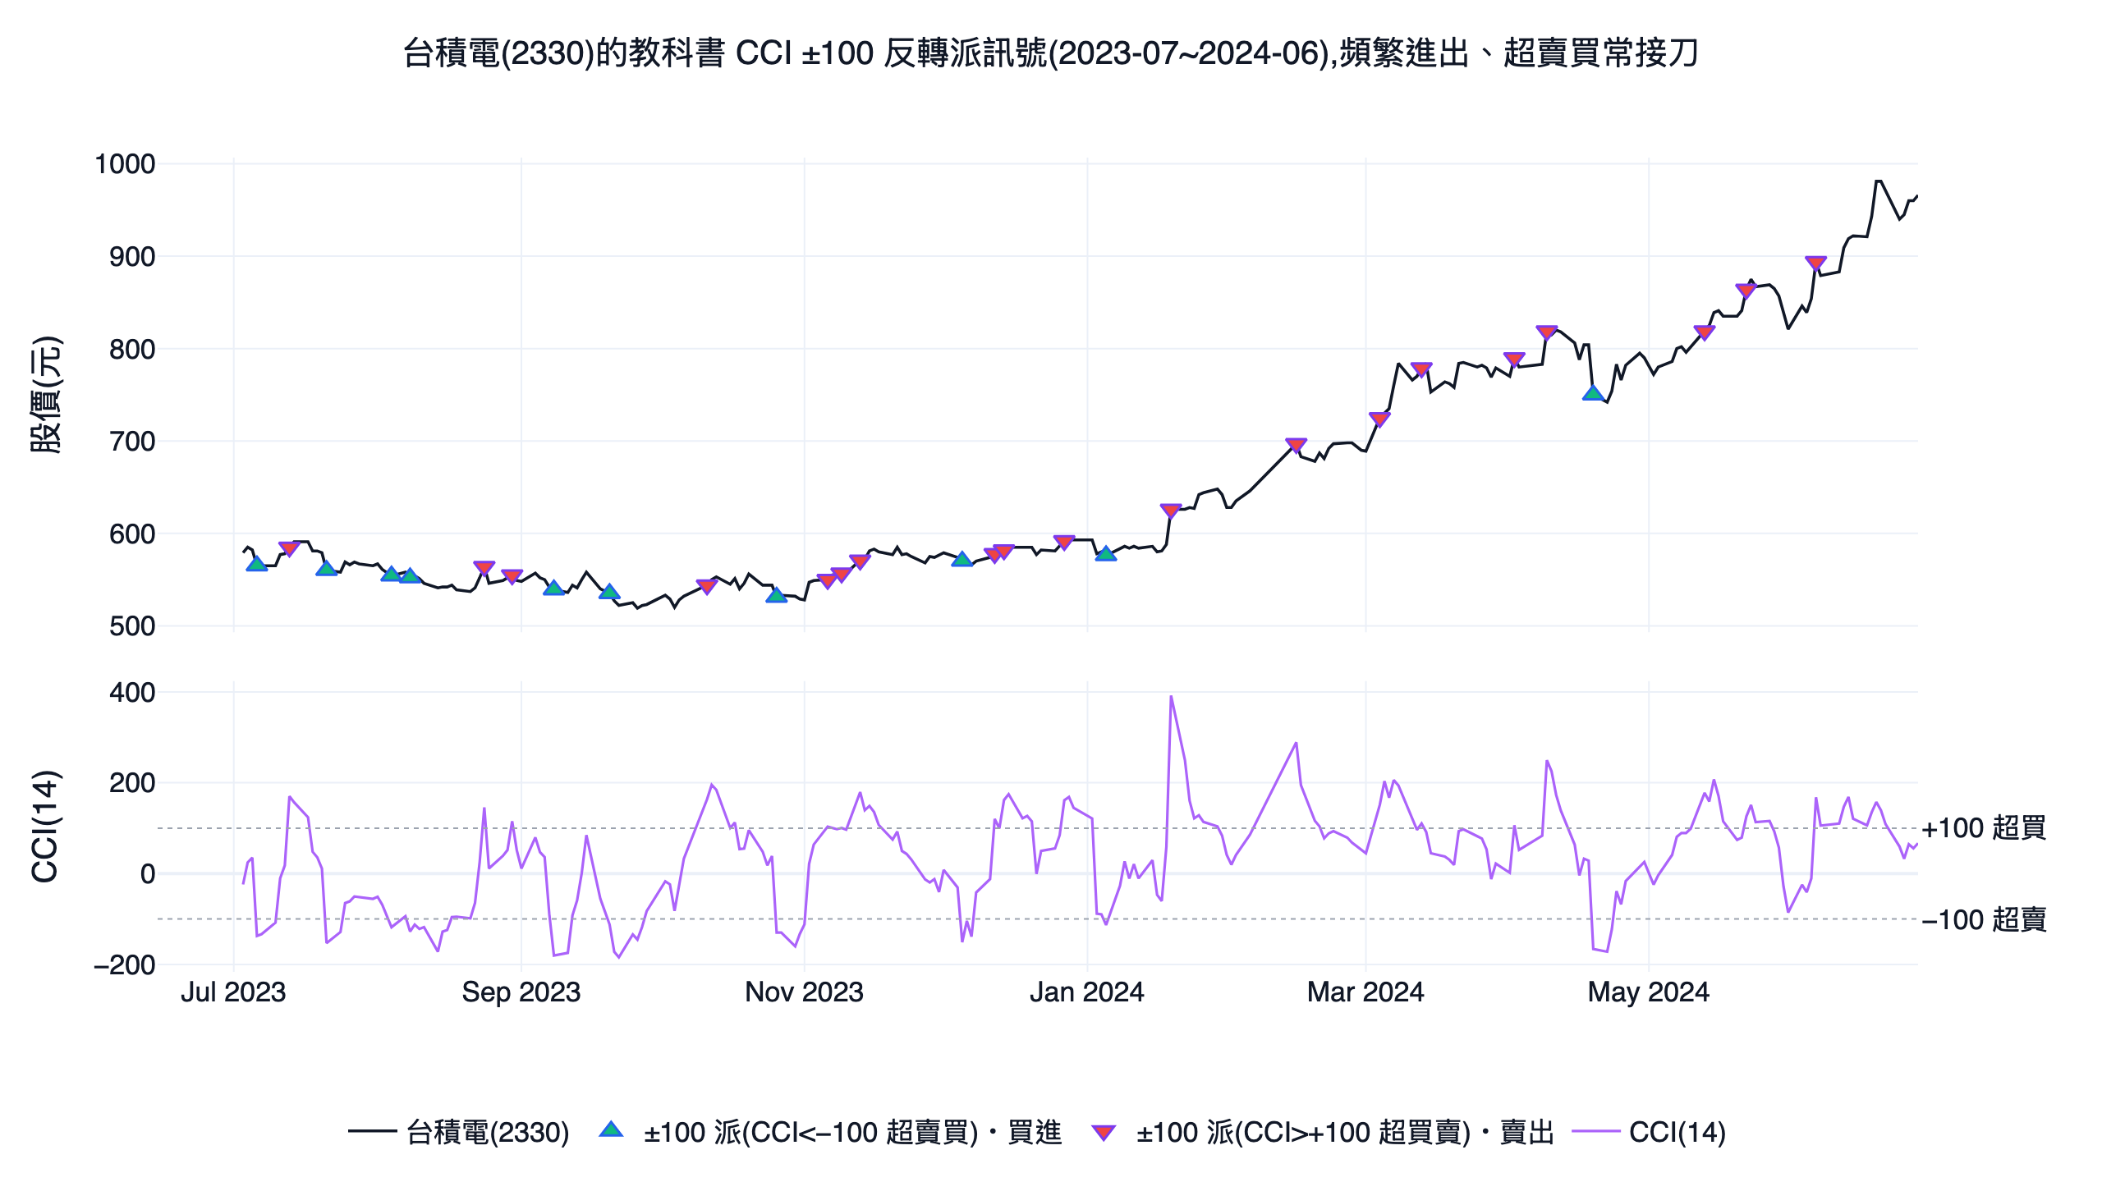
Task: Click the chart title text
Action: [1050, 53]
